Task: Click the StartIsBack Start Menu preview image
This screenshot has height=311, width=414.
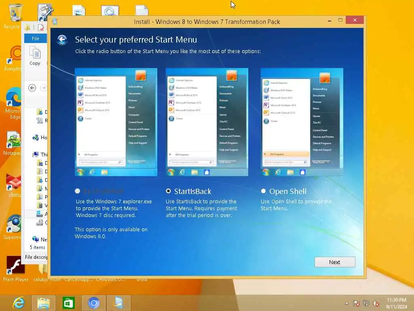Action: [x=207, y=122]
